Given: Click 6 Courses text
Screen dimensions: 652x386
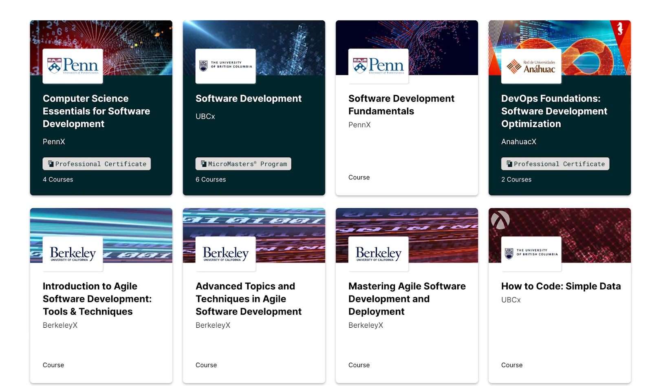Looking at the screenshot, I should pyautogui.click(x=211, y=180).
